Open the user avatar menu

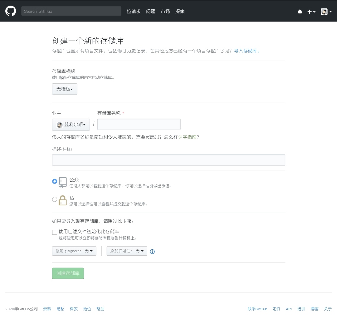pyautogui.click(x=326, y=12)
